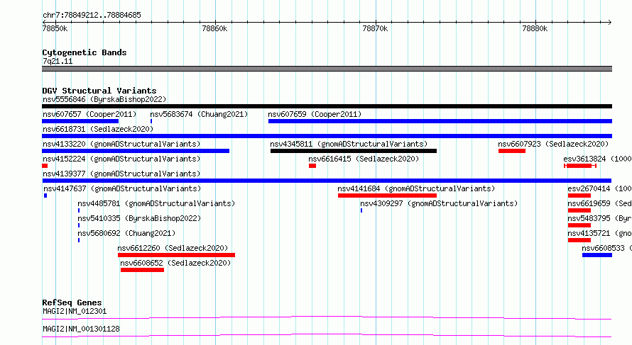Click the red esv3613824 bar with whiskers

coord(580,166)
